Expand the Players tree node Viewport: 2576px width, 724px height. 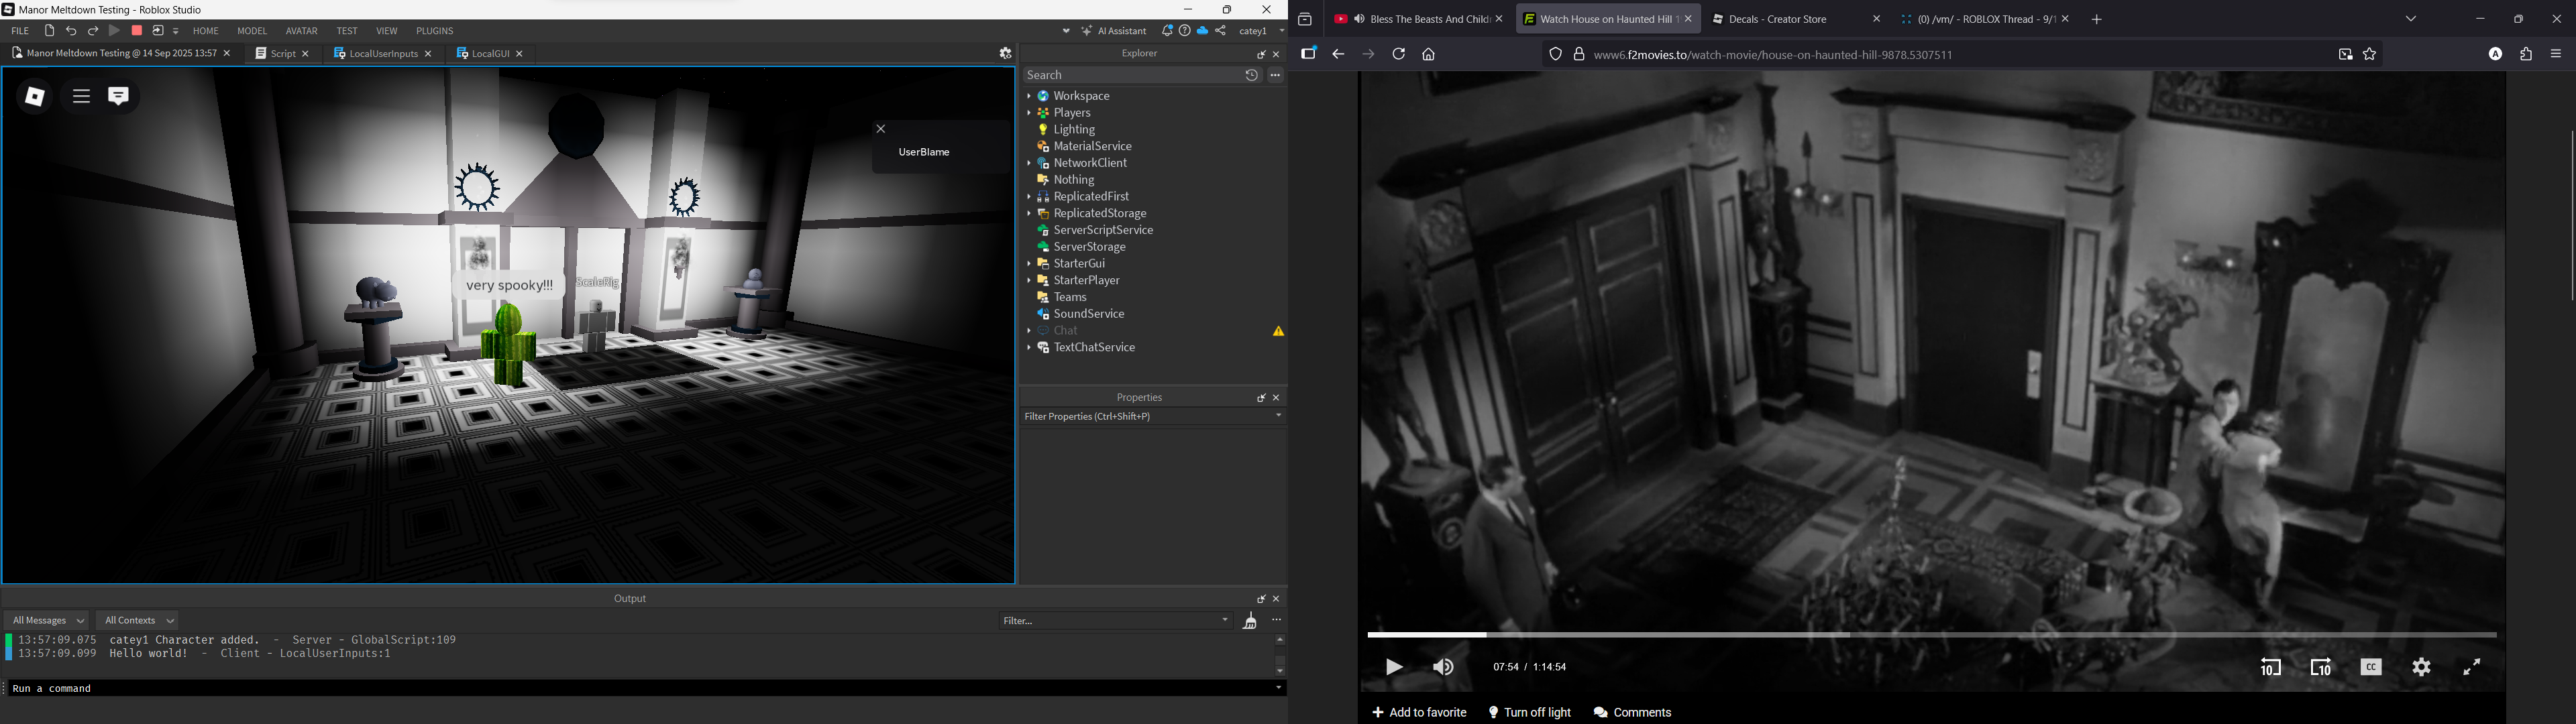point(1028,114)
